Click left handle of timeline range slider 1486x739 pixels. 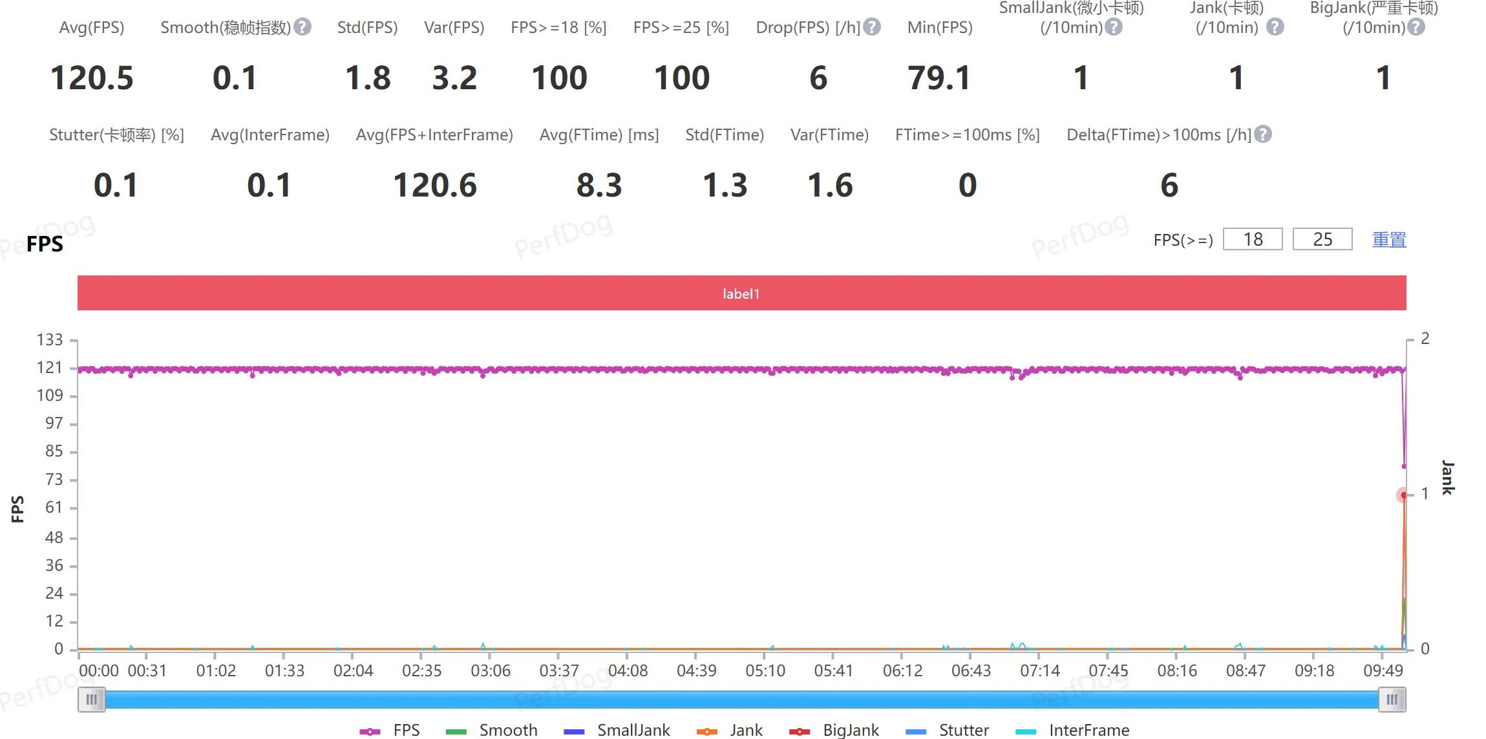(92, 700)
